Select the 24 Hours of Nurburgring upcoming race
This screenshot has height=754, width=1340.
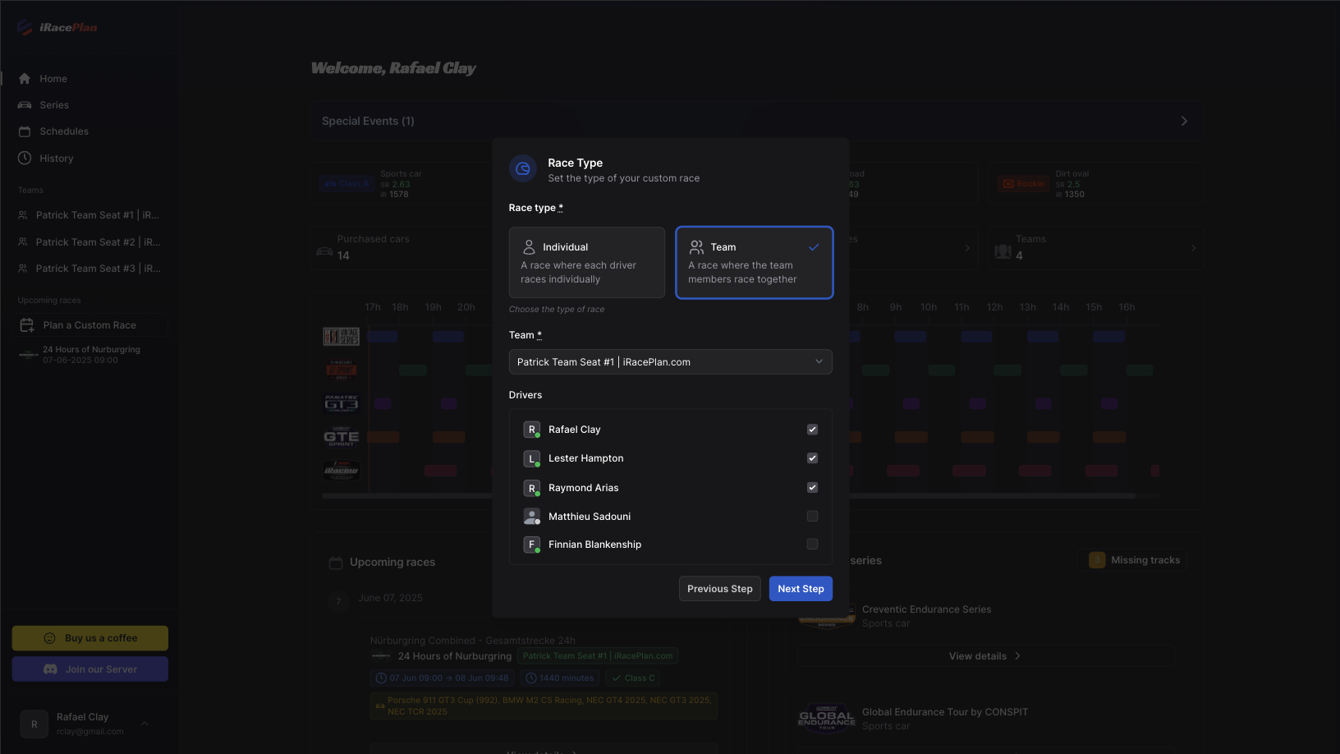coord(89,354)
